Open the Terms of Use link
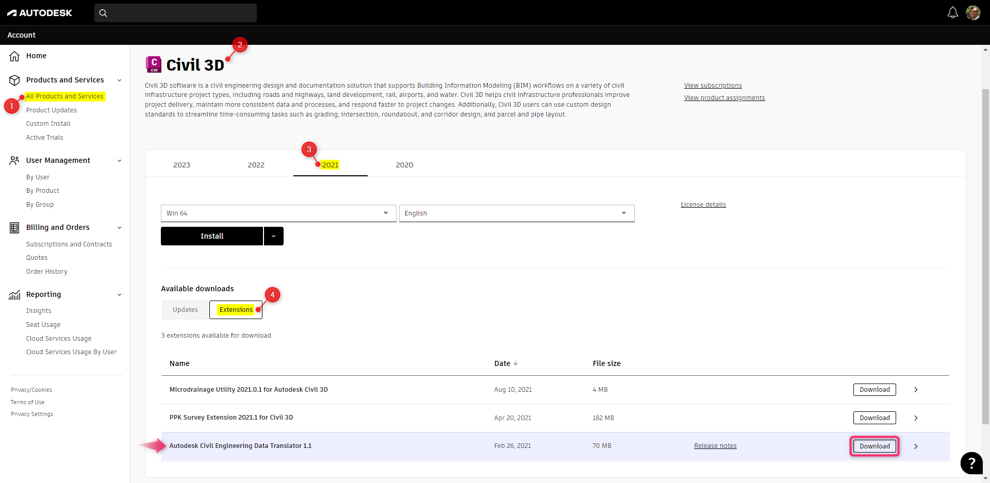 [x=28, y=402]
